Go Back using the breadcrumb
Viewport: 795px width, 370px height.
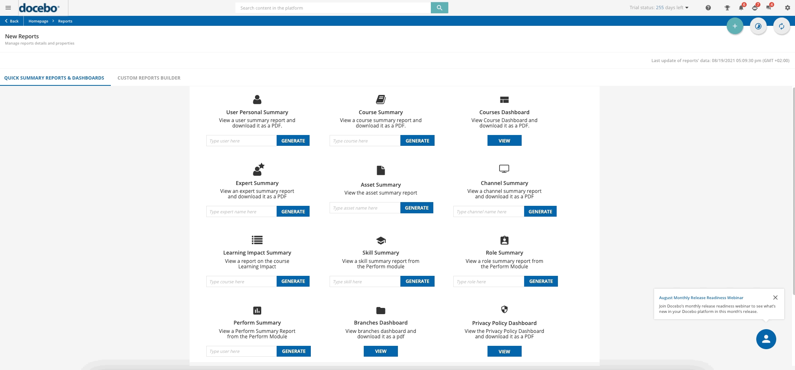point(12,21)
